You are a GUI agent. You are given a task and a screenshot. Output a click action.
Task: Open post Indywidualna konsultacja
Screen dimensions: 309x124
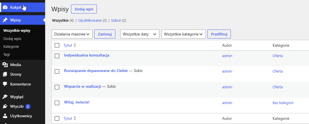(87, 55)
